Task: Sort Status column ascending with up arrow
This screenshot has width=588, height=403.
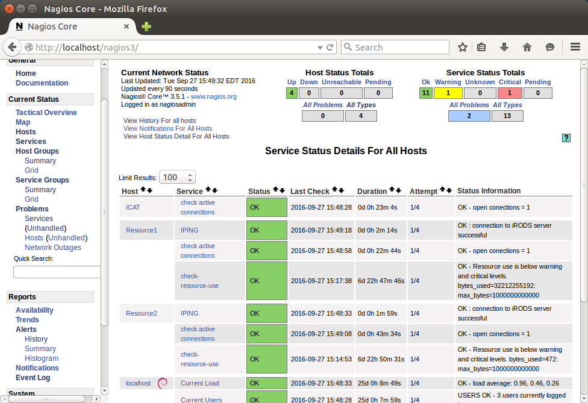Action: coord(276,190)
